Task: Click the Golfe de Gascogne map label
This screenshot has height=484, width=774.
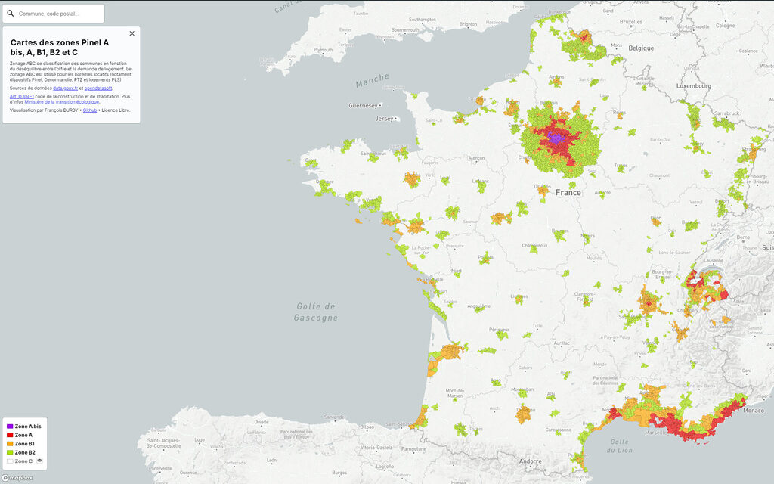Action: coord(315,312)
